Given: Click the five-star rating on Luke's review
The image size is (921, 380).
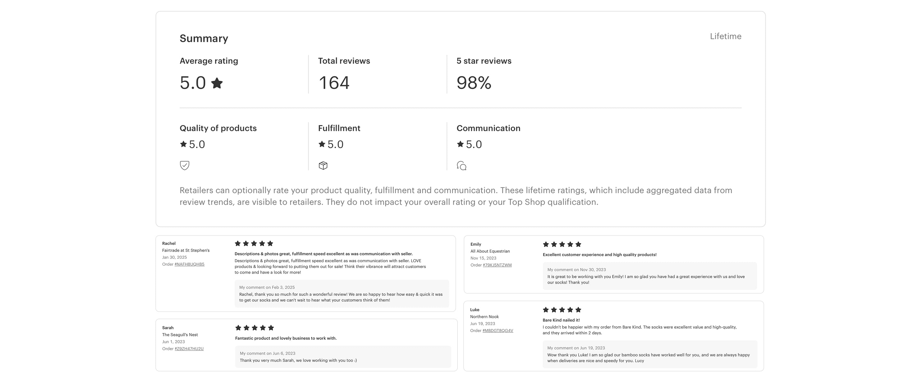Looking at the screenshot, I should (562, 310).
